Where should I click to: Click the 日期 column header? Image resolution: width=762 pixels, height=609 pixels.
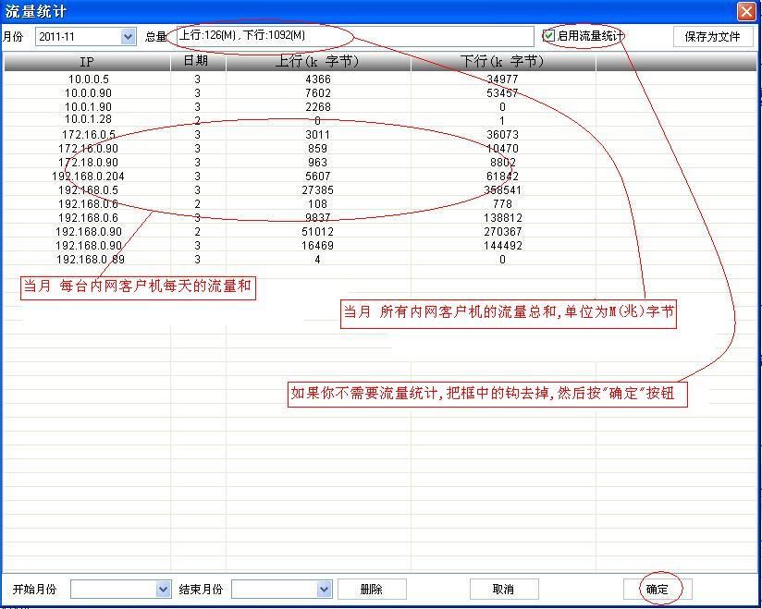click(197, 62)
